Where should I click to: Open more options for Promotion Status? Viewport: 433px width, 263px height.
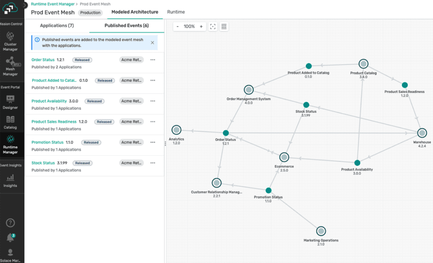tap(153, 142)
